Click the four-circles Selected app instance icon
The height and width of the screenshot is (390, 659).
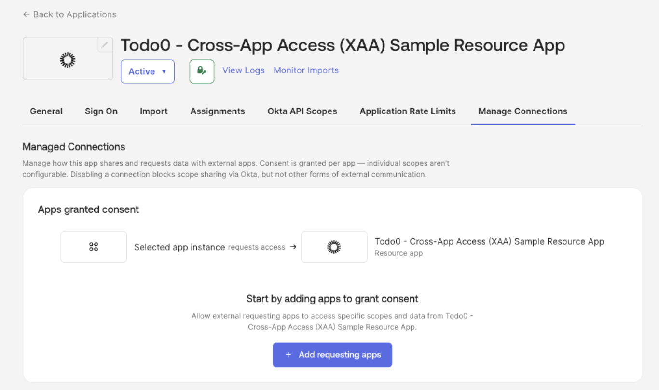click(94, 247)
